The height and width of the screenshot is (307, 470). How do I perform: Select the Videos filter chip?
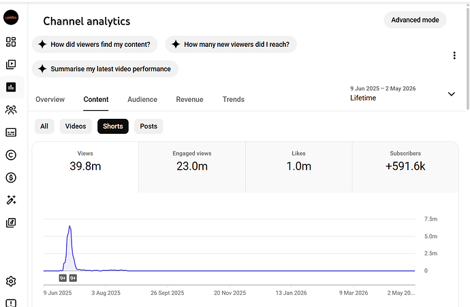76,126
